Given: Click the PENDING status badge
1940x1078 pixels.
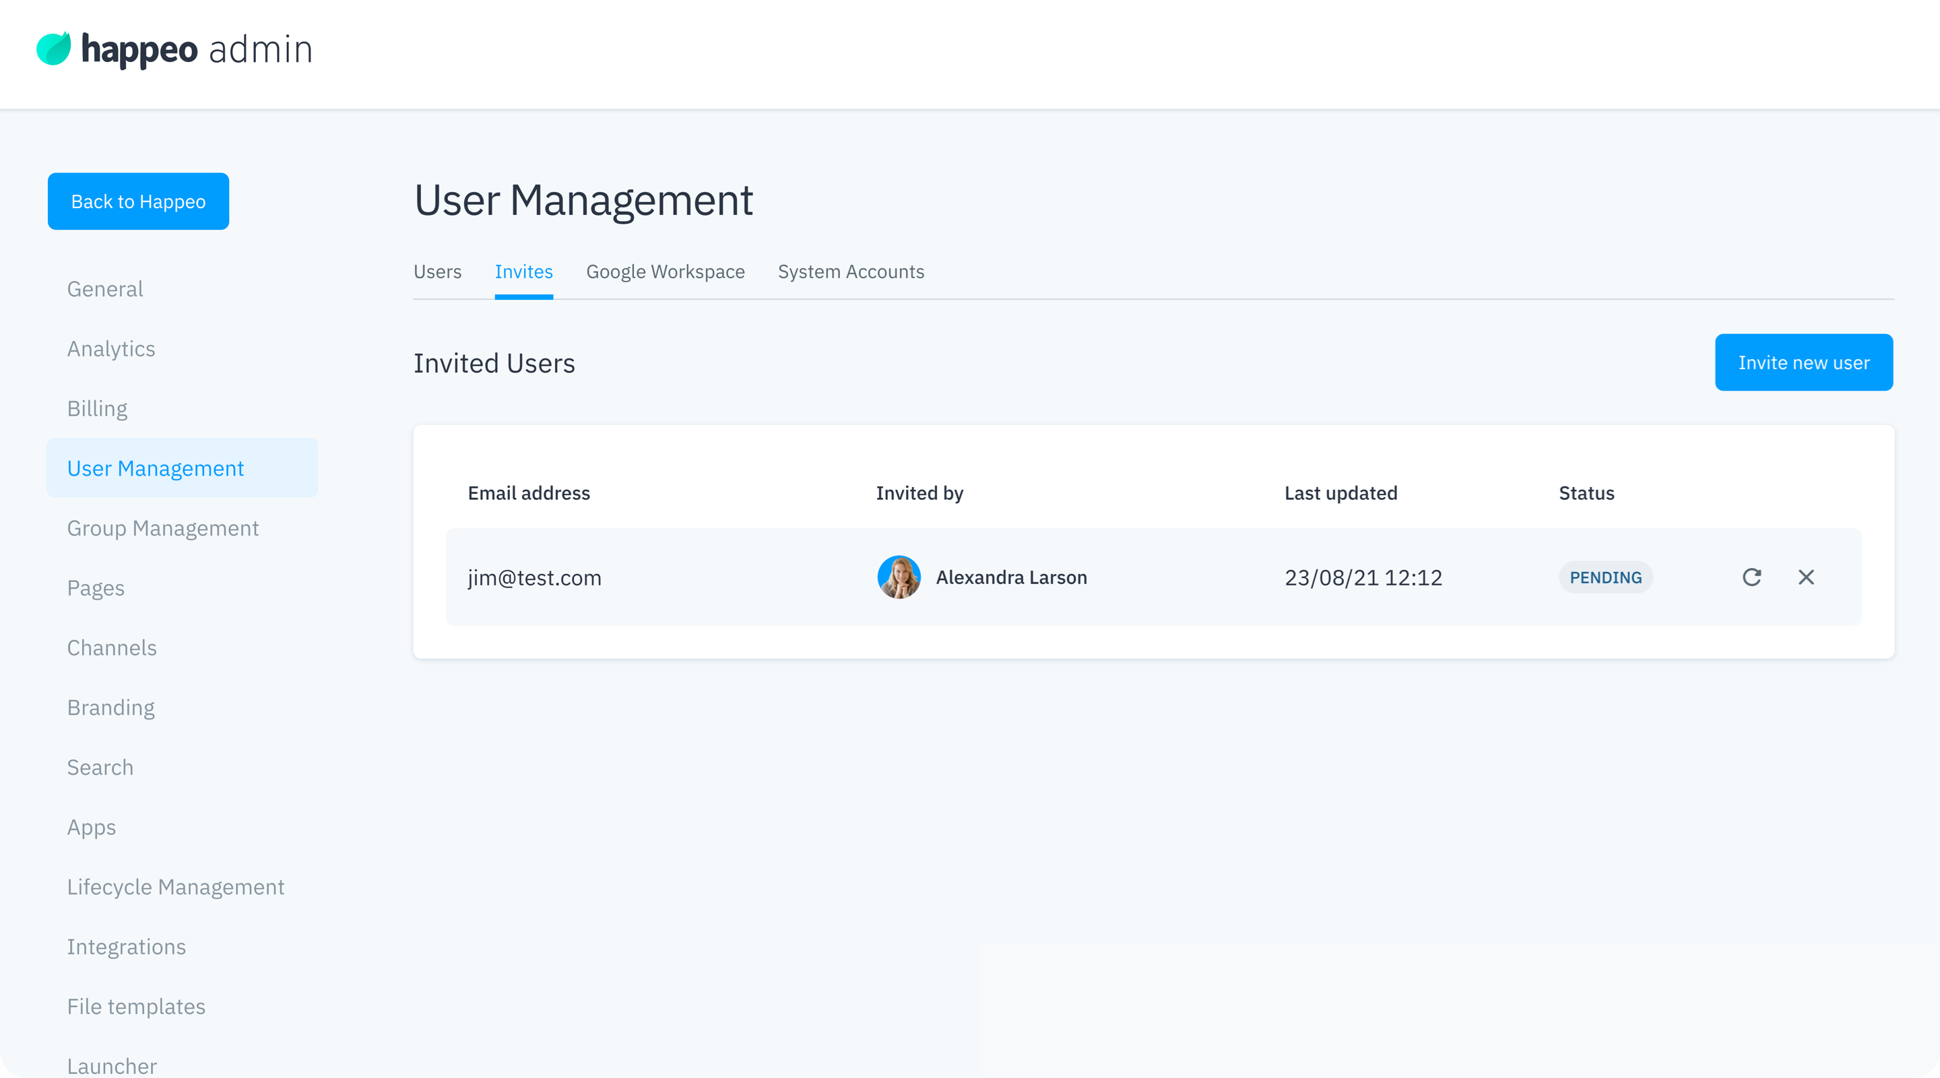Looking at the screenshot, I should click(1606, 577).
